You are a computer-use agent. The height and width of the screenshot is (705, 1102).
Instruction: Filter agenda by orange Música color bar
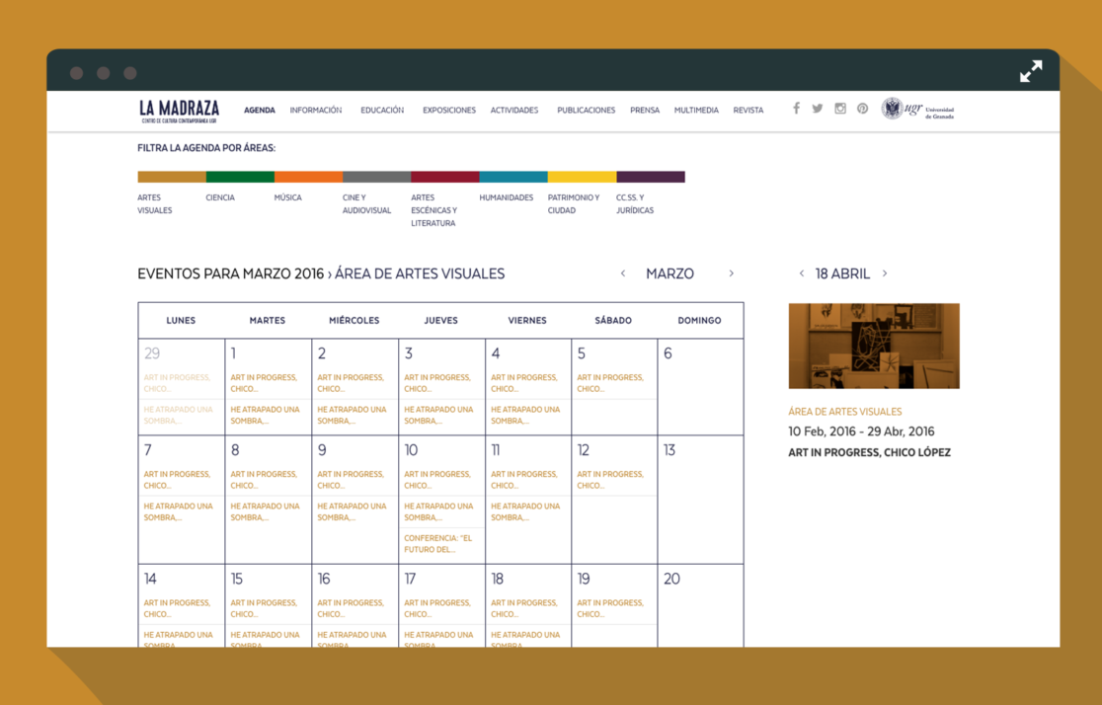pyautogui.click(x=308, y=177)
